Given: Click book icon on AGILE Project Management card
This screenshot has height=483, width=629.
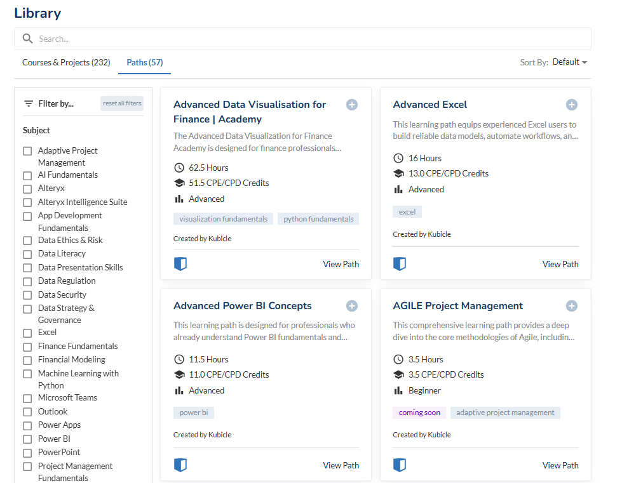Looking at the screenshot, I should pyautogui.click(x=400, y=465).
